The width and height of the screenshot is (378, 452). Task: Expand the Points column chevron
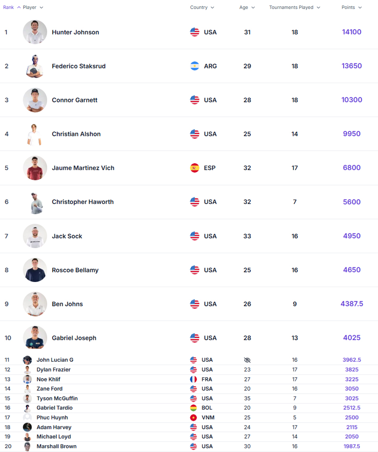(360, 8)
